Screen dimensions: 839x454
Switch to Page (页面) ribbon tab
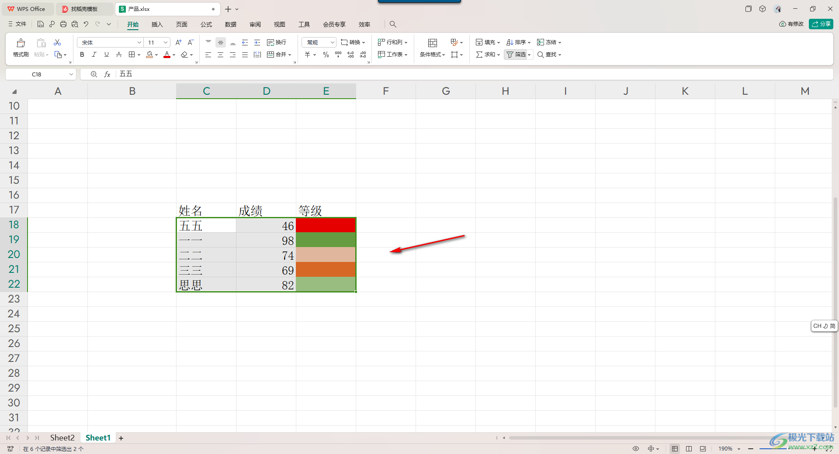pos(182,24)
